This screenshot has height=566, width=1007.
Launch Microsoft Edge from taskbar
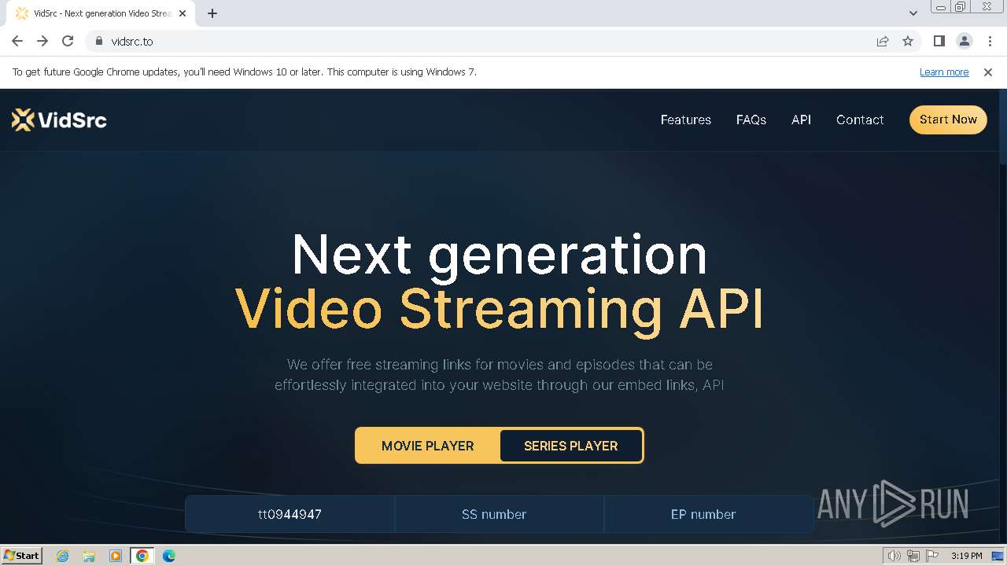[169, 556]
